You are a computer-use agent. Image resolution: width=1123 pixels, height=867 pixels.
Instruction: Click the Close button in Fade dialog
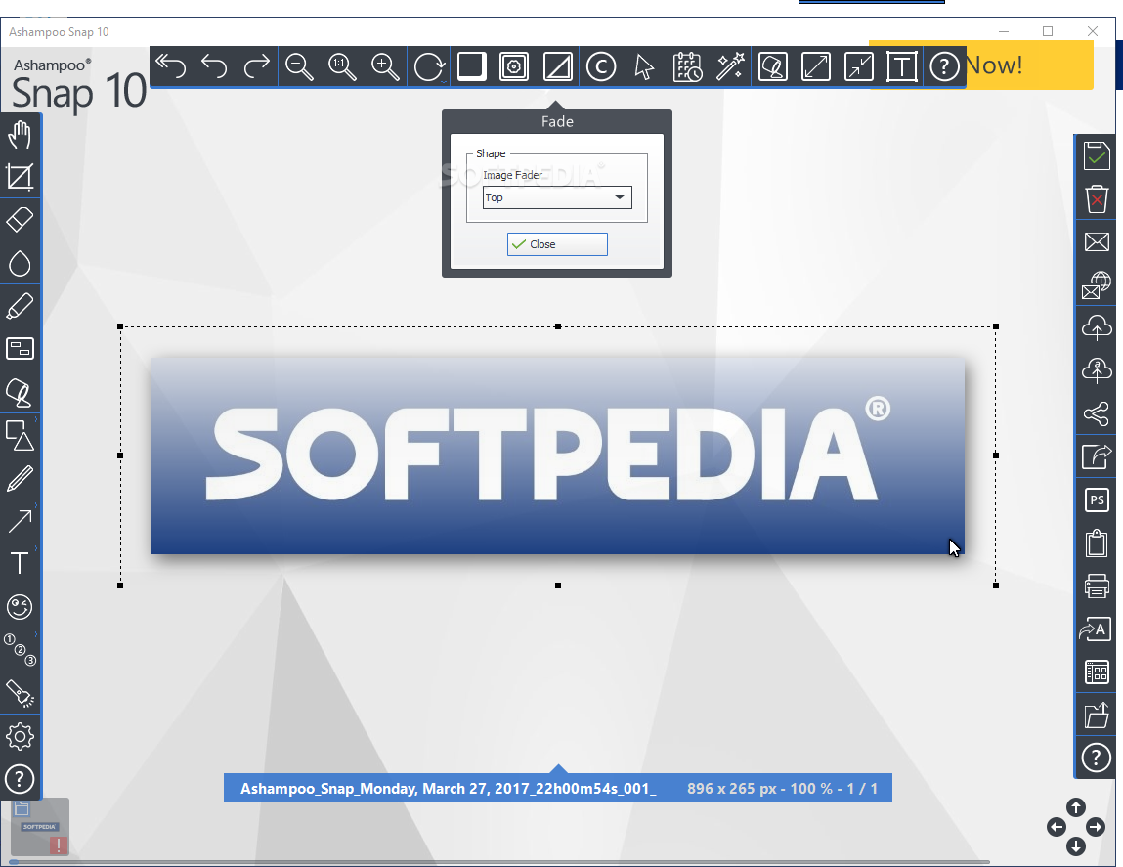point(557,244)
